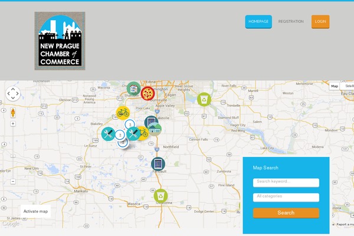Open the house marker near Shakopee

[x=133, y=88]
